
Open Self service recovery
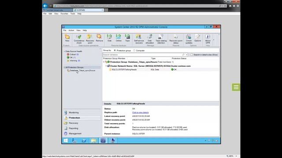(139, 39)
